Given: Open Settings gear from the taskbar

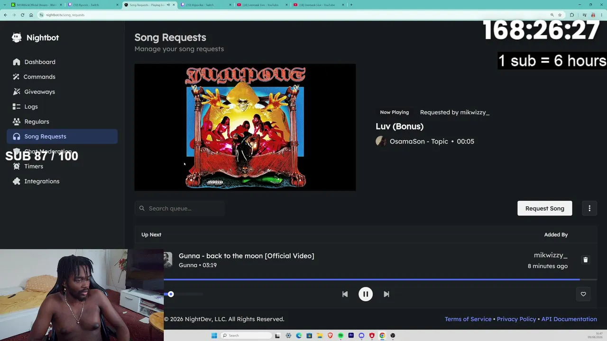Looking at the screenshot, I should [x=288, y=336].
